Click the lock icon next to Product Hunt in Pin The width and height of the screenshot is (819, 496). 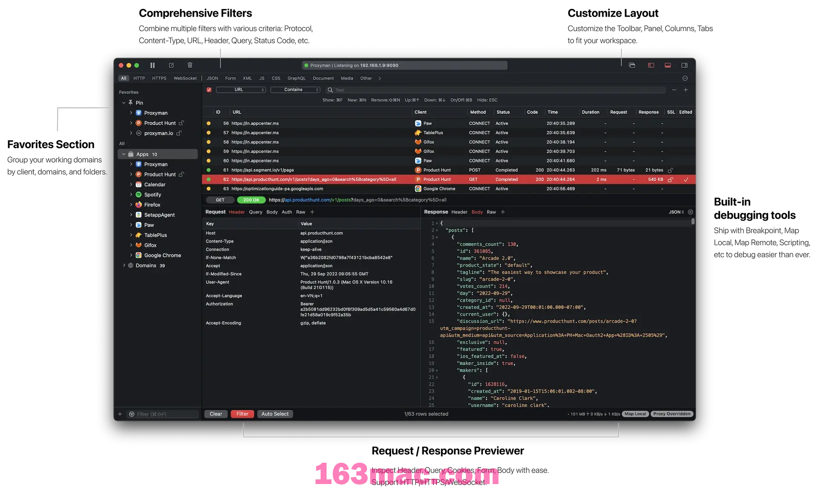coord(181,123)
